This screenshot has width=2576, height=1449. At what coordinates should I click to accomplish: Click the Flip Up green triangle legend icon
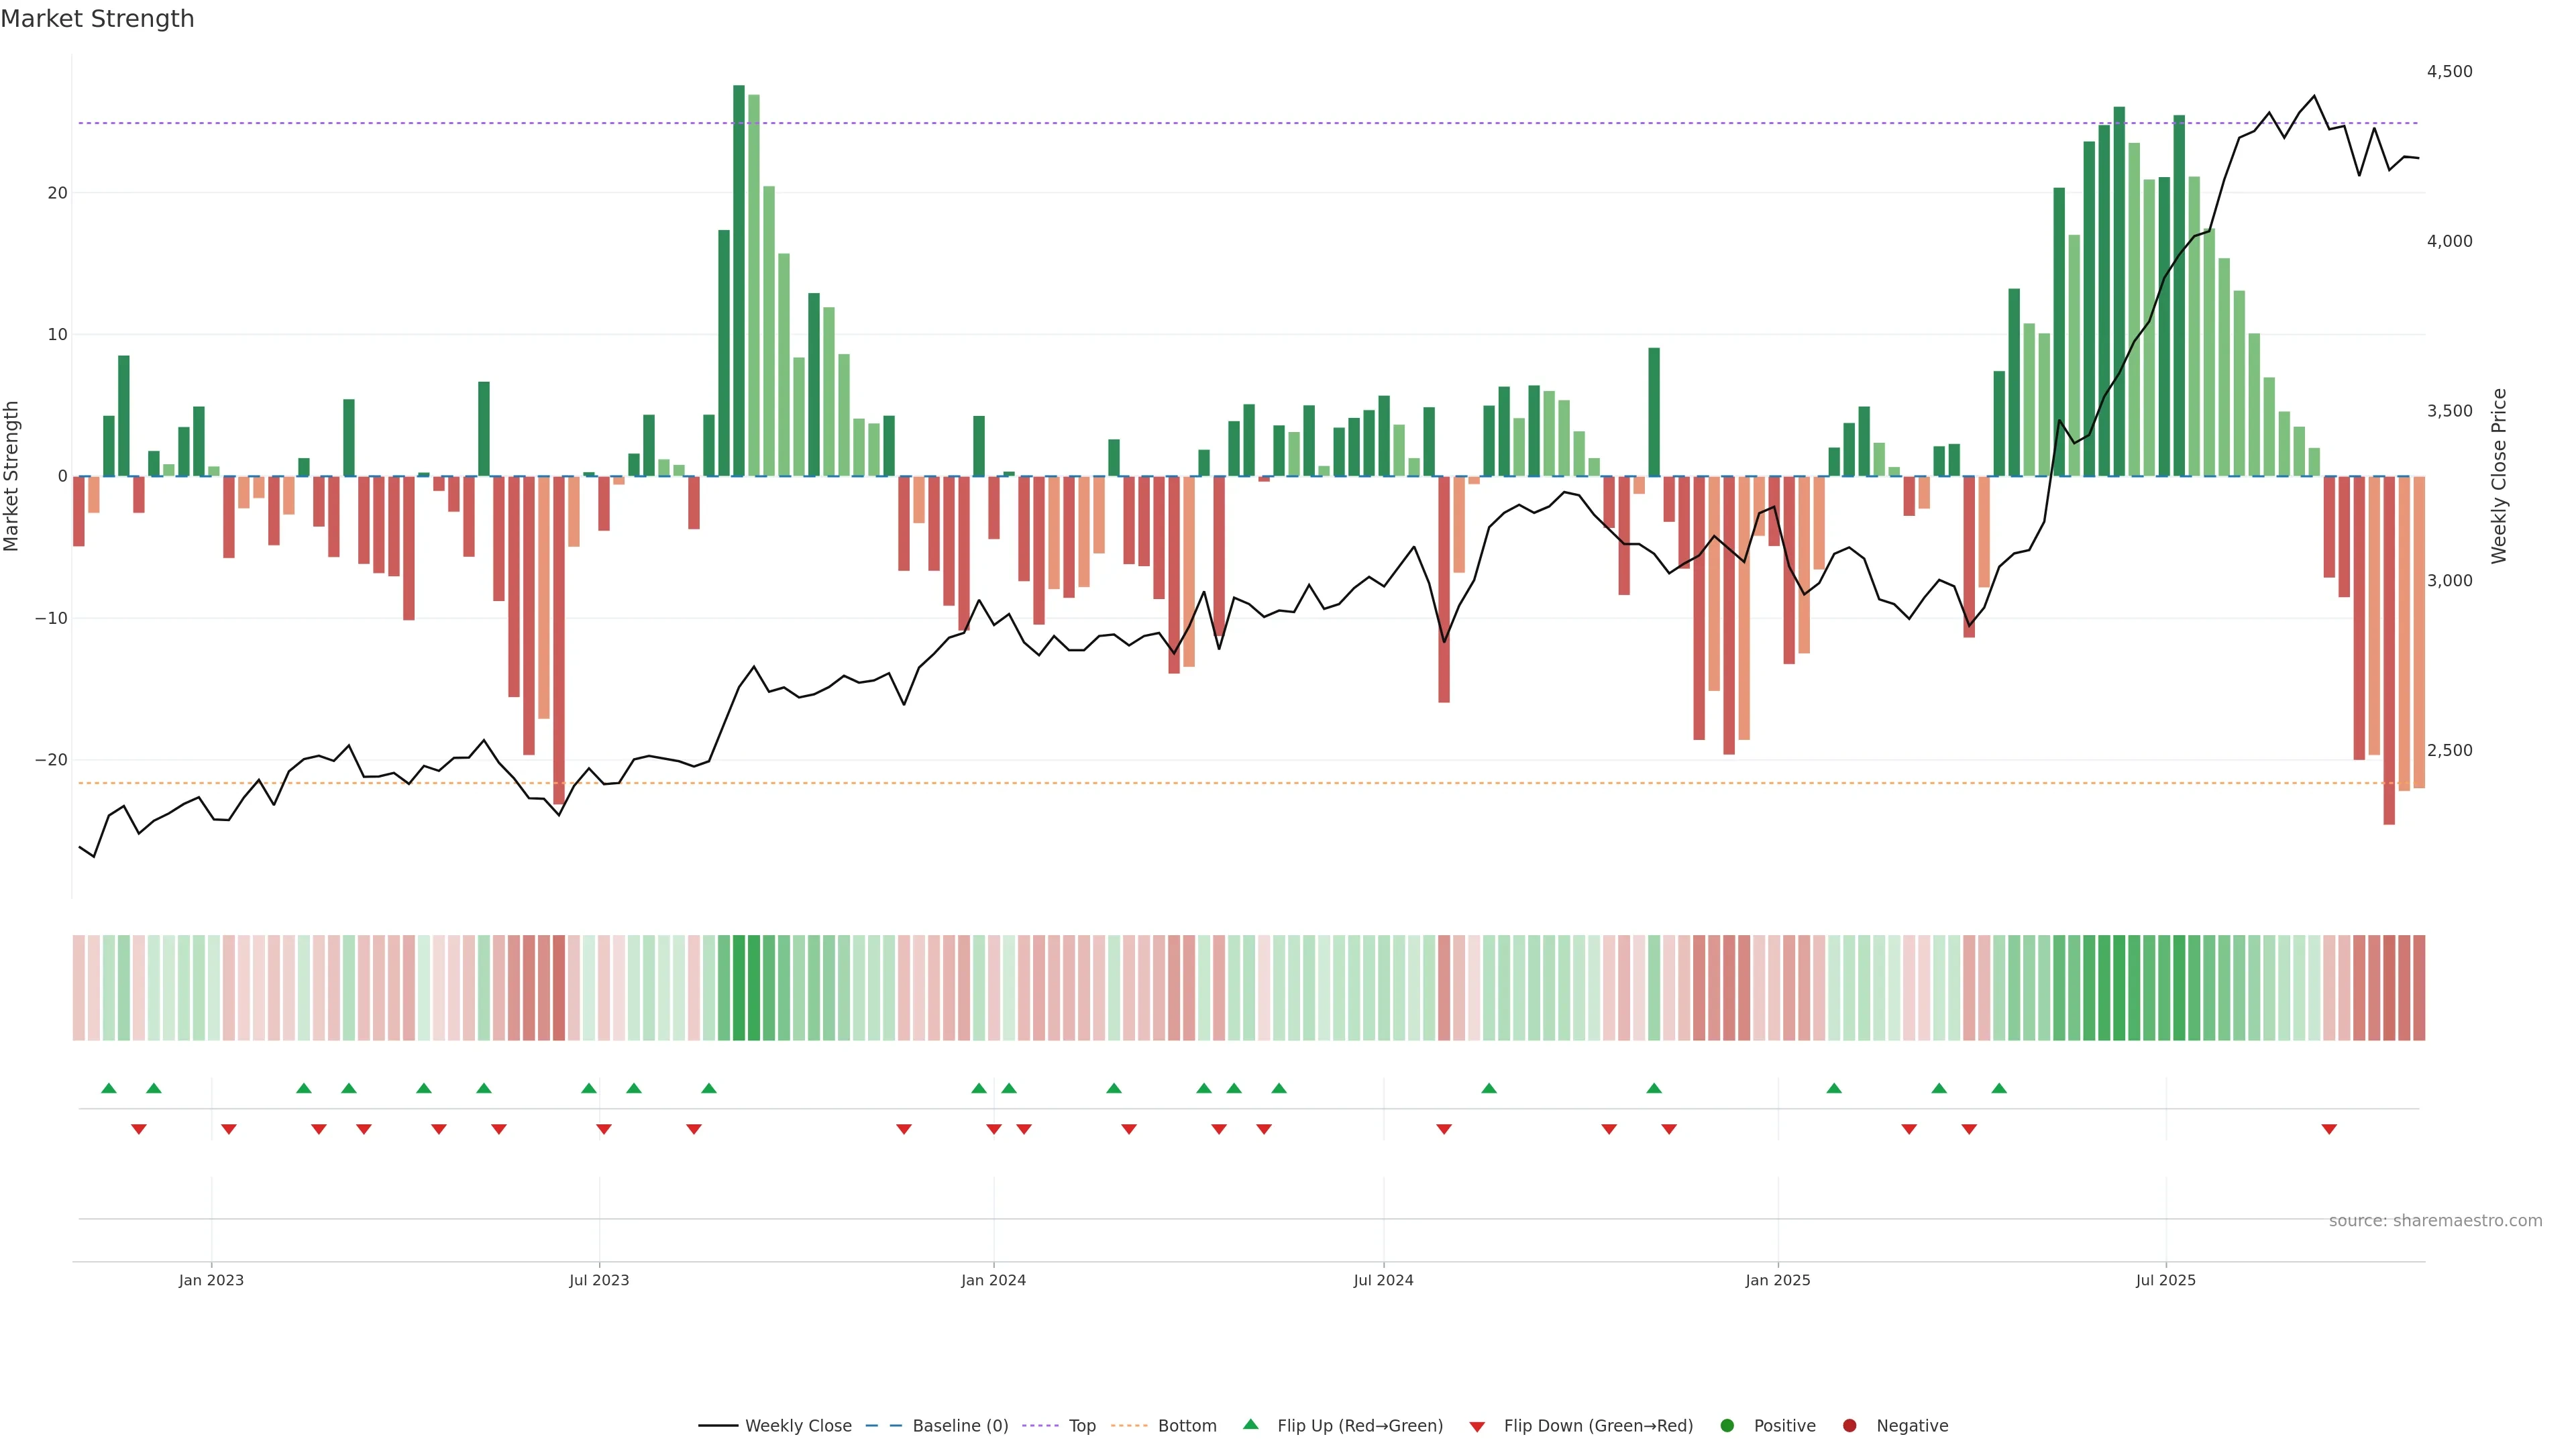(1250, 1424)
